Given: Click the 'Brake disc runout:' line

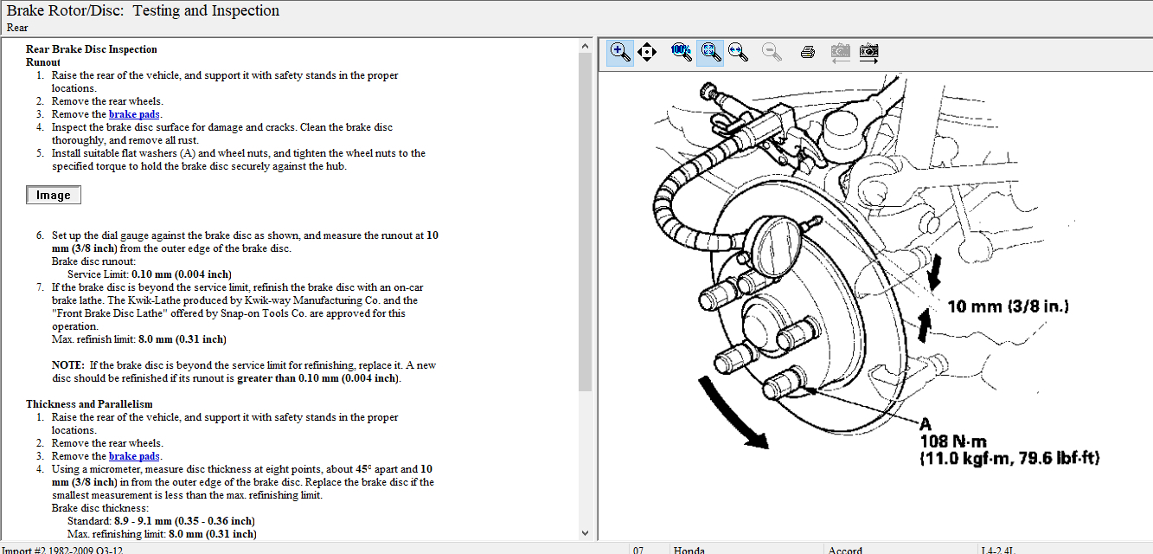Looking at the screenshot, I should point(93,261).
